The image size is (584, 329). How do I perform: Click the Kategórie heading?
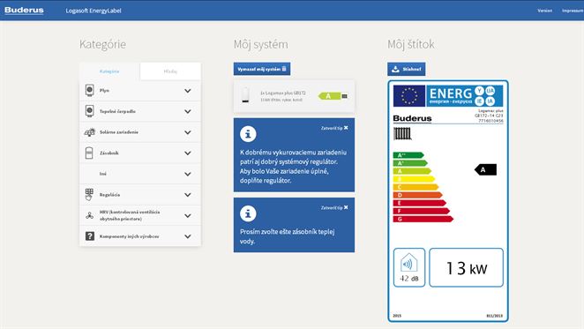(x=102, y=44)
